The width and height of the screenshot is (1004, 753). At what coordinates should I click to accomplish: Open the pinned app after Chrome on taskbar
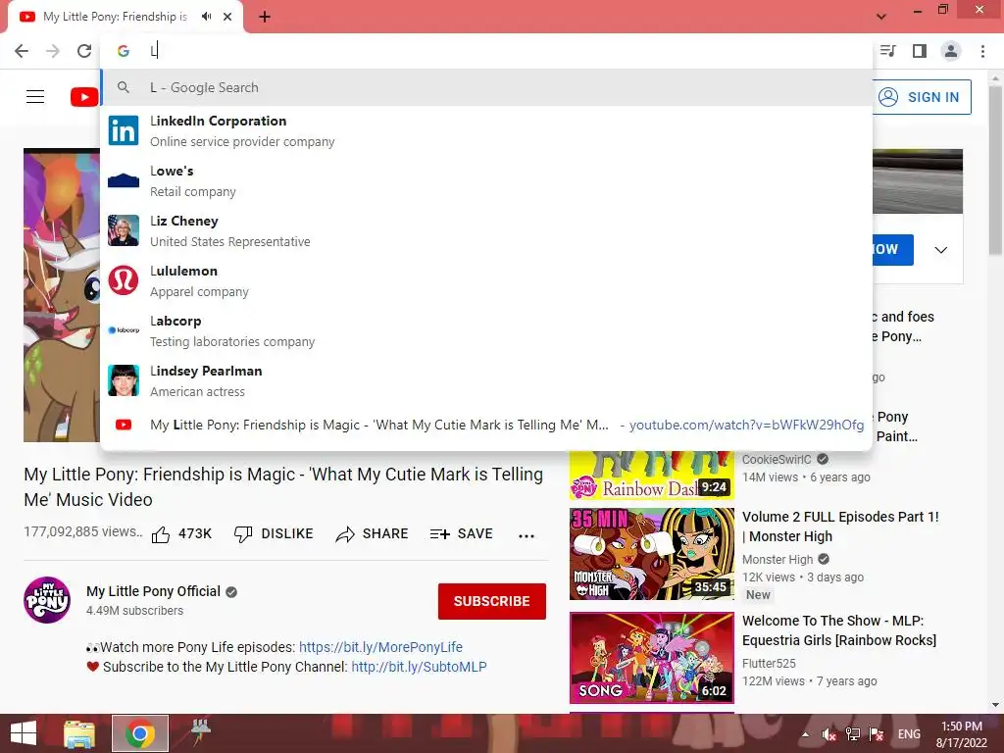coord(200,731)
